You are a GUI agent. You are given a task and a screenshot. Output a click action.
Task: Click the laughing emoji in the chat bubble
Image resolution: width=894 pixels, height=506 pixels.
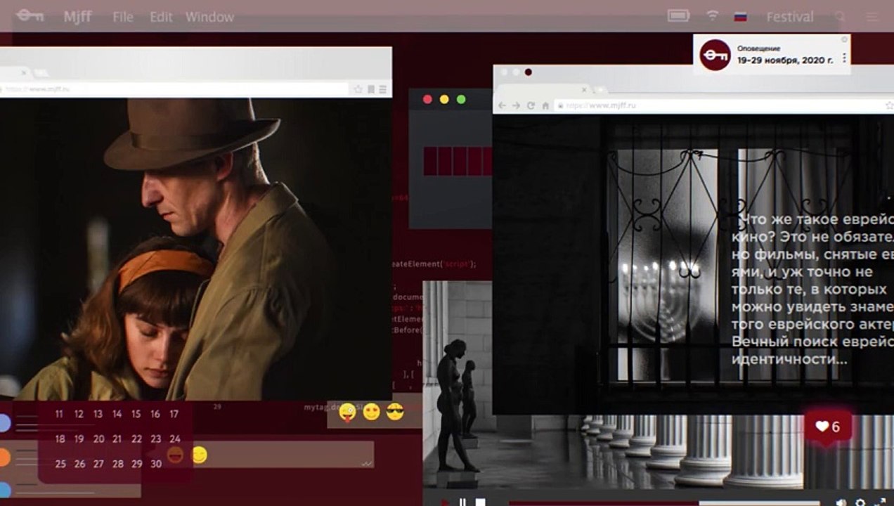click(176, 455)
